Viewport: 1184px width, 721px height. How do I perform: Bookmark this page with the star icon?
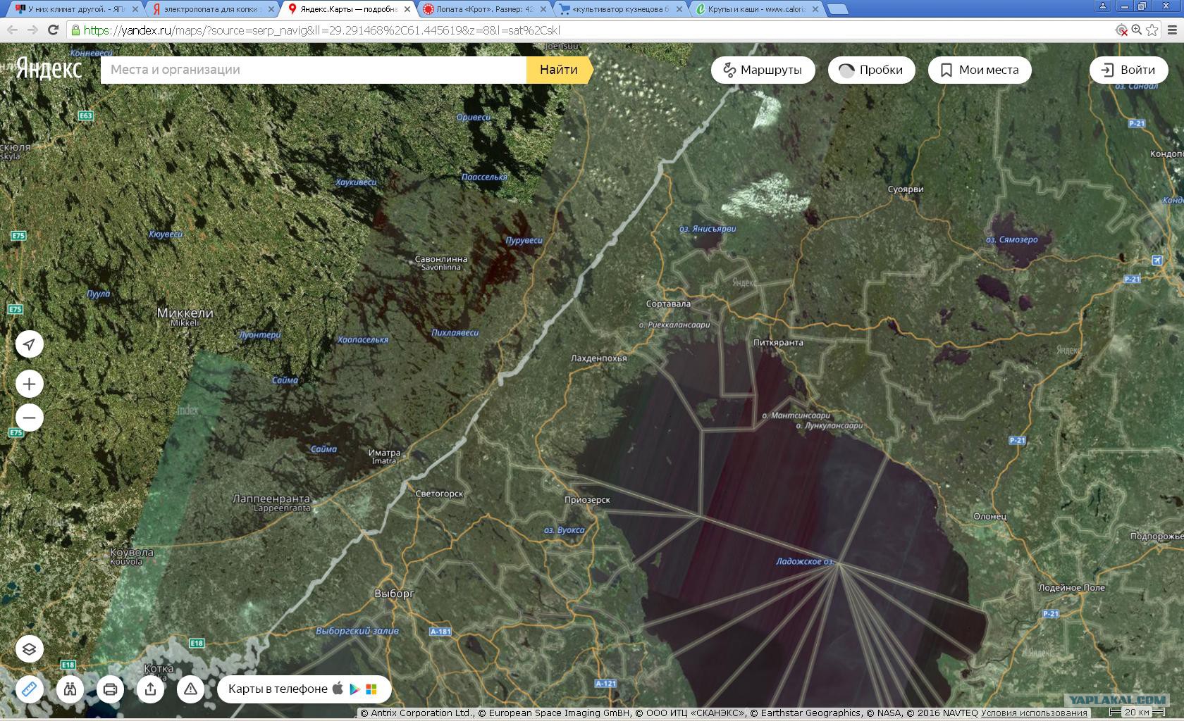(x=1152, y=30)
